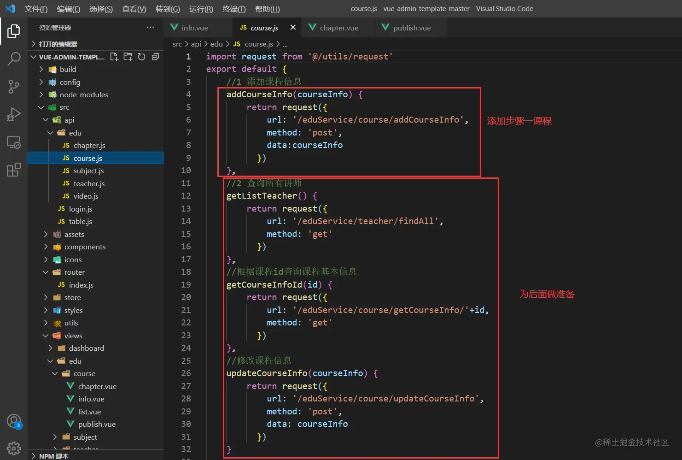682x460 pixels.
Task: Collapse all folders in explorer
Action: tap(156, 57)
